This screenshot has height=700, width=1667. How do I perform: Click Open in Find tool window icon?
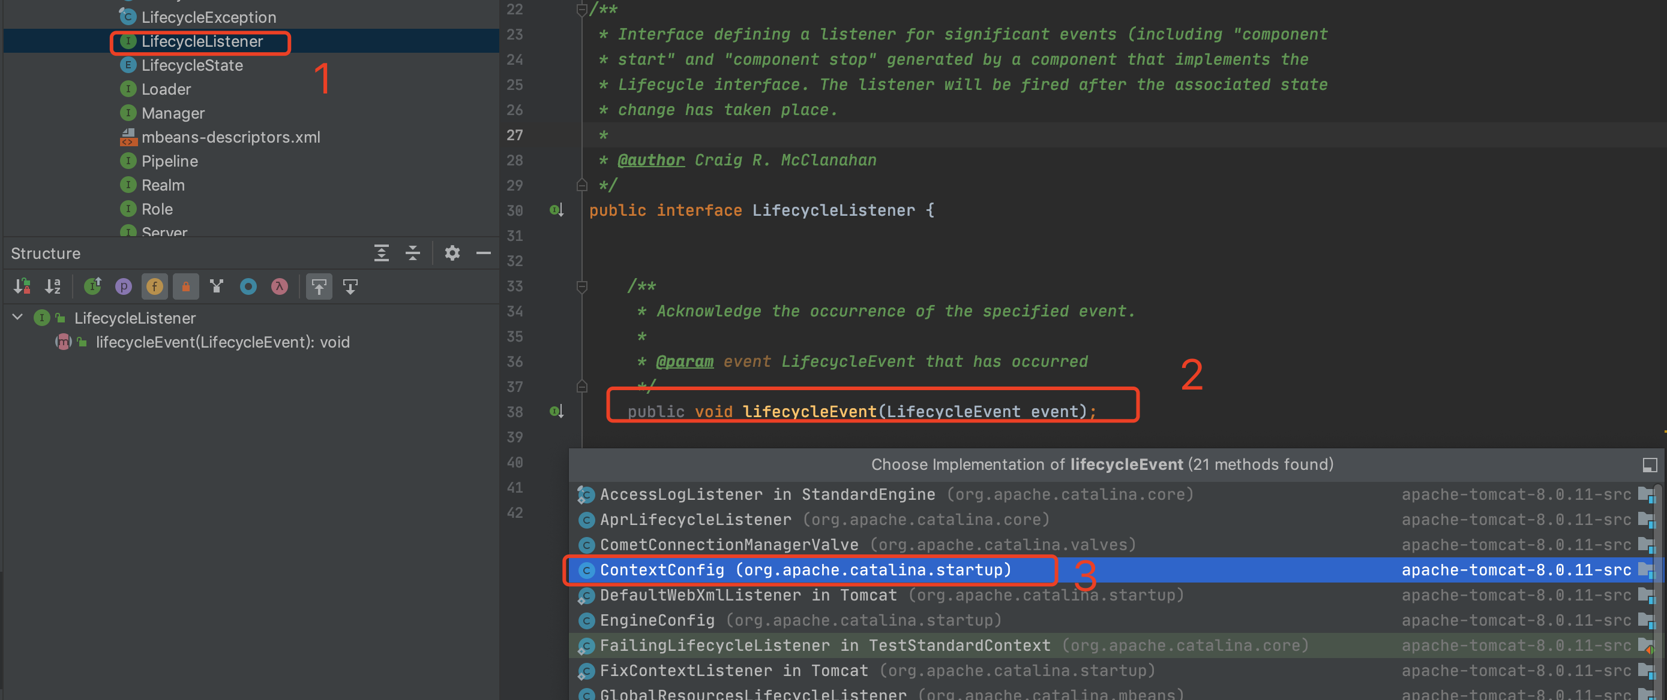click(1649, 464)
